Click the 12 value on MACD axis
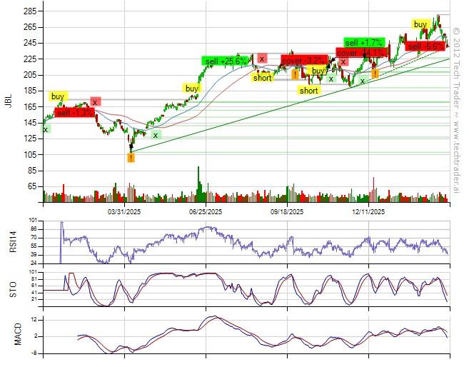Viewport: 469px width, 367px height. point(34,320)
